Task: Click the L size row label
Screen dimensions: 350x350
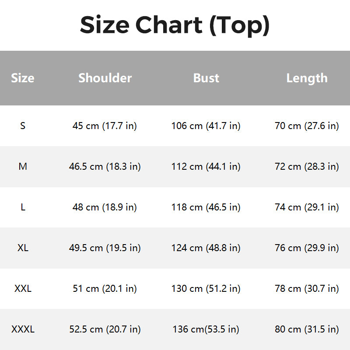Action: (x=23, y=207)
